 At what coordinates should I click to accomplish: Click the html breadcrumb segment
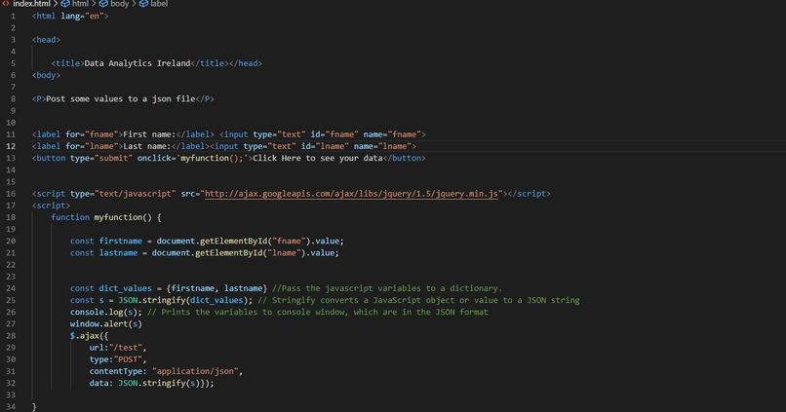pos(80,4)
